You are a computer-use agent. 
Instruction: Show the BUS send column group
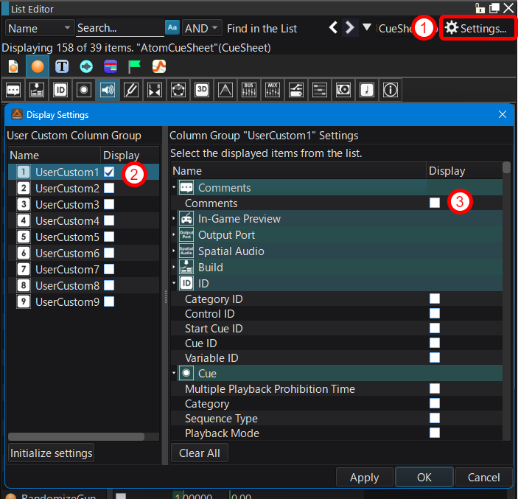[x=249, y=90]
